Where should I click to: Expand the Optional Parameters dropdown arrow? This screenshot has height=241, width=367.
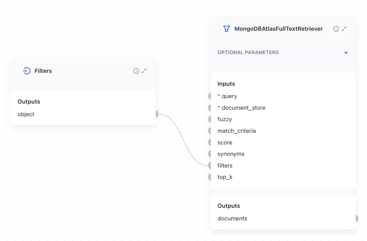[x=346, y=53]
